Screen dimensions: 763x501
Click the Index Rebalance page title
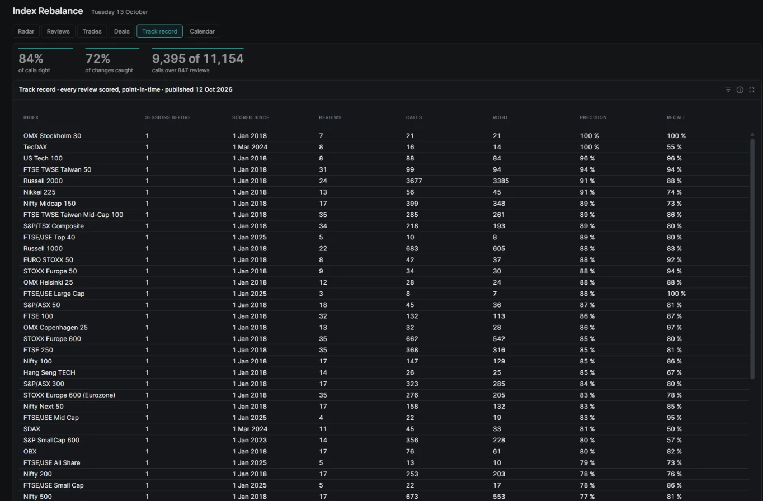(x=48, y=11)
